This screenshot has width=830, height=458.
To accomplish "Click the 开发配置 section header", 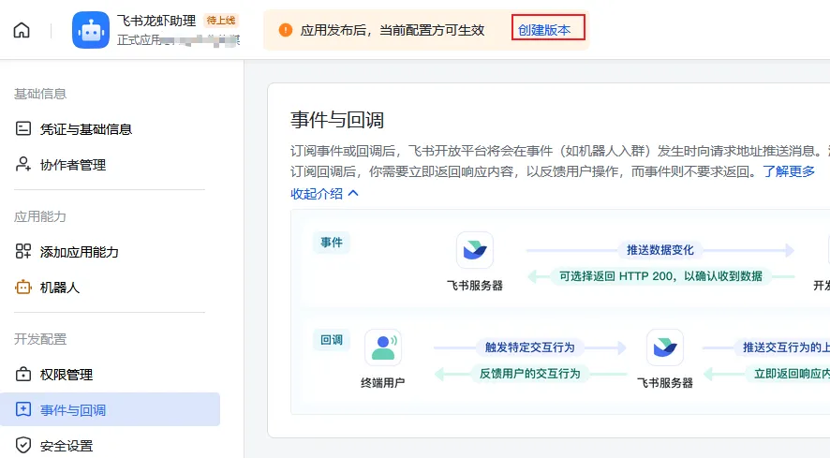I will pyautogui.click(x=40, y=339).
